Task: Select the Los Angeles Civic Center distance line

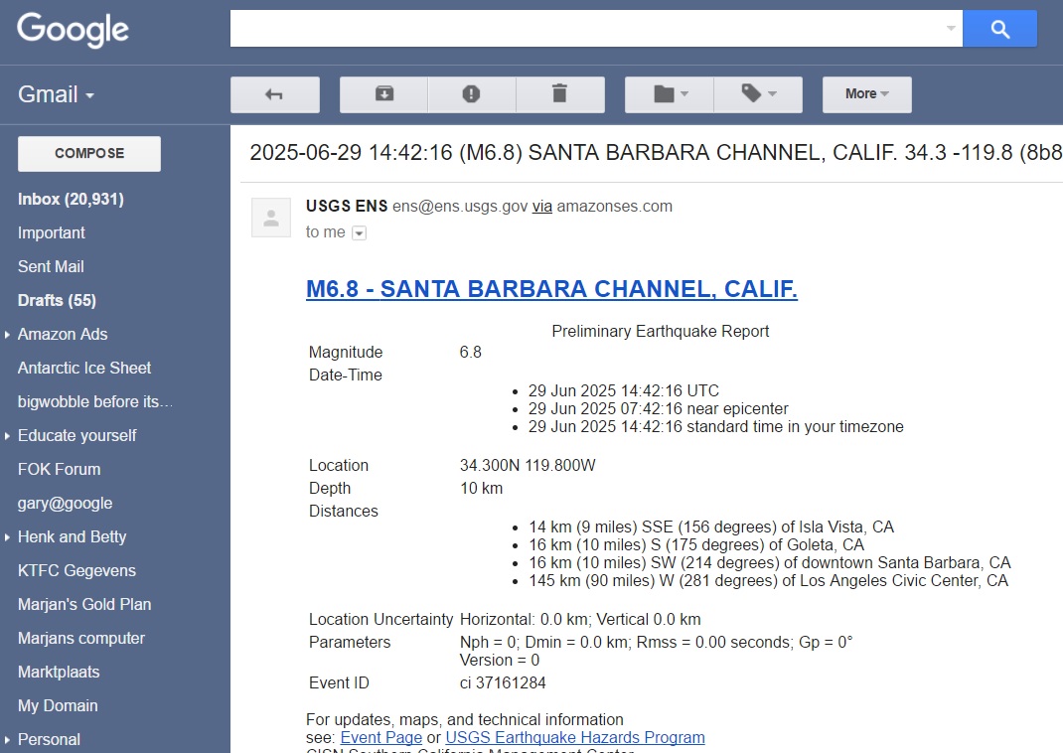Action: [768, 581]
